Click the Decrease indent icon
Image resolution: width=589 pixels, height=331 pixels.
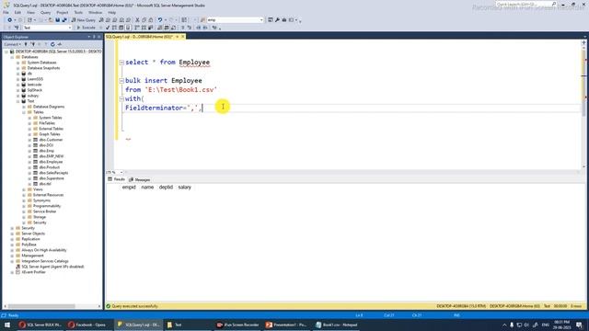[199, 28]
